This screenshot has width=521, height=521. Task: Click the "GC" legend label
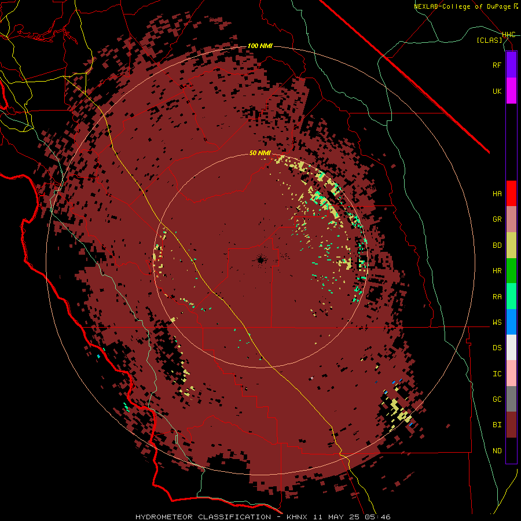pyautogui.click(x=497, y=399)
